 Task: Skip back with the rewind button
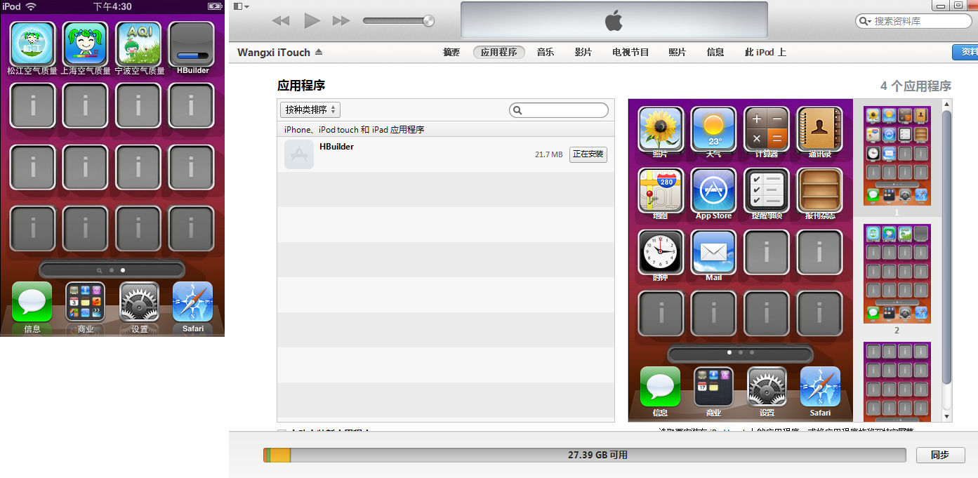[x=281, y=21]
